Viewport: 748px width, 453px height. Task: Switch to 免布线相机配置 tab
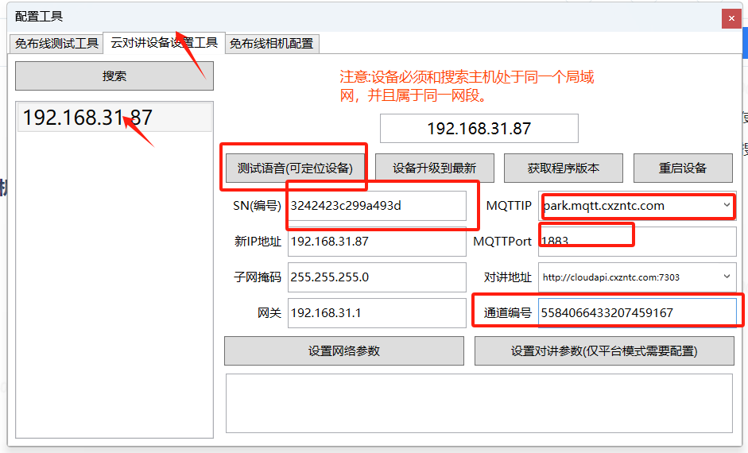pos(271,44)
